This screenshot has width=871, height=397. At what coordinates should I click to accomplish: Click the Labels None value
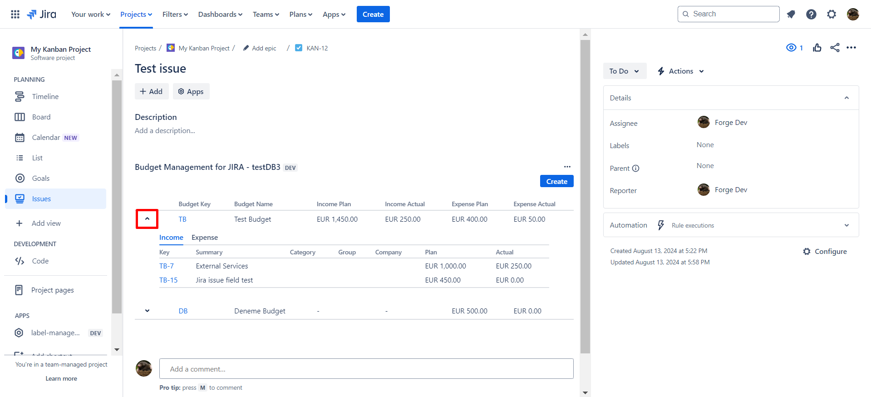[705, 144]
